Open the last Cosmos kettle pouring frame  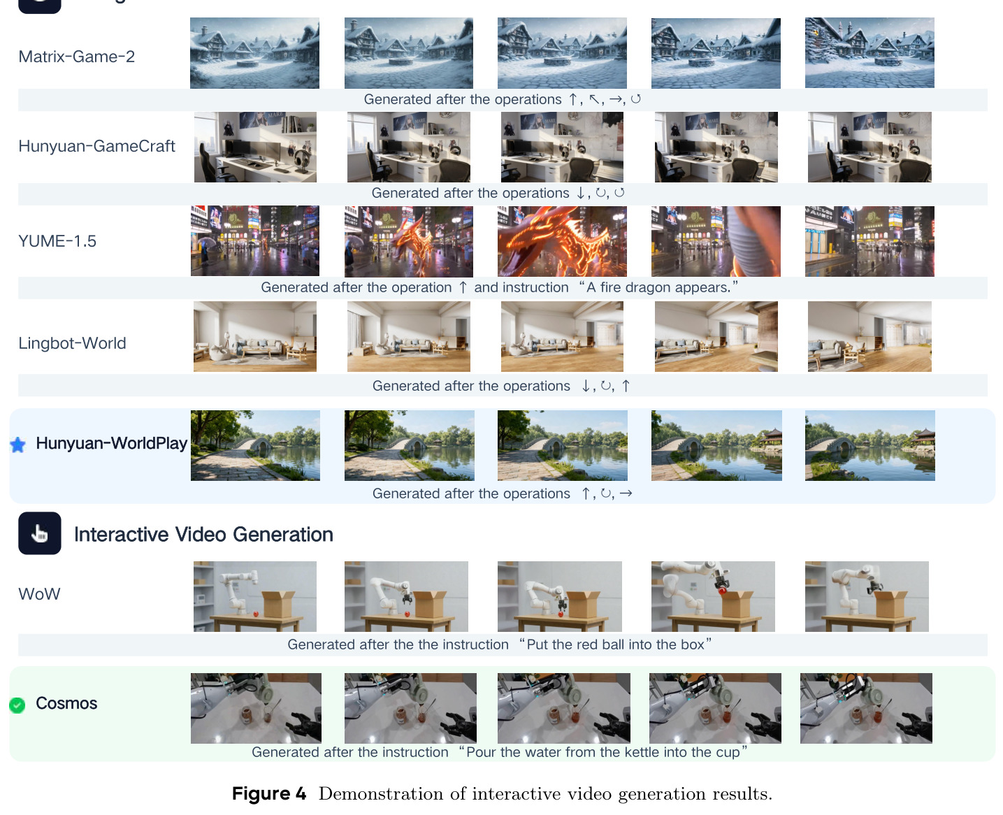click(x=866, y=708)
